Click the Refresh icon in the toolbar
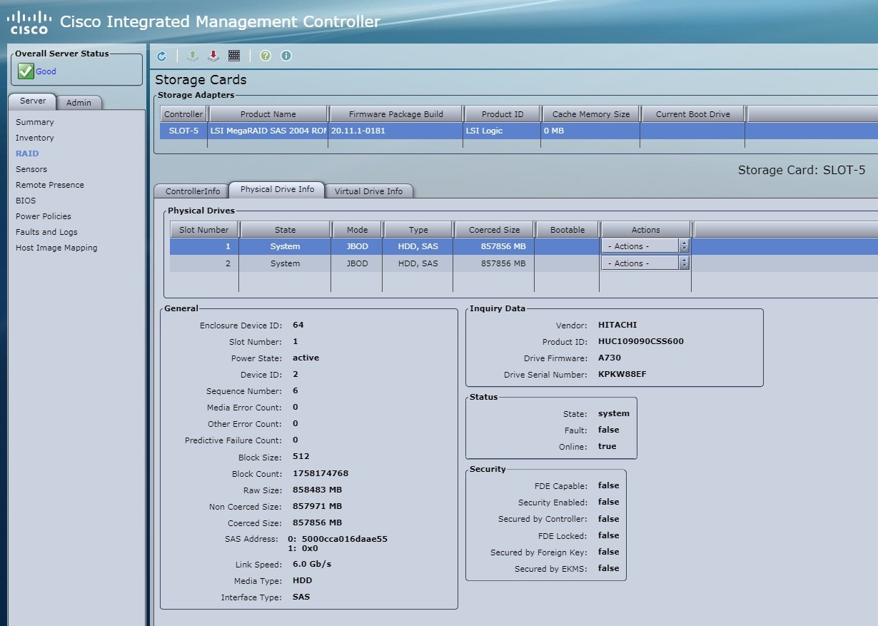This screenshot has height=626, width=878. click(161, 56)
